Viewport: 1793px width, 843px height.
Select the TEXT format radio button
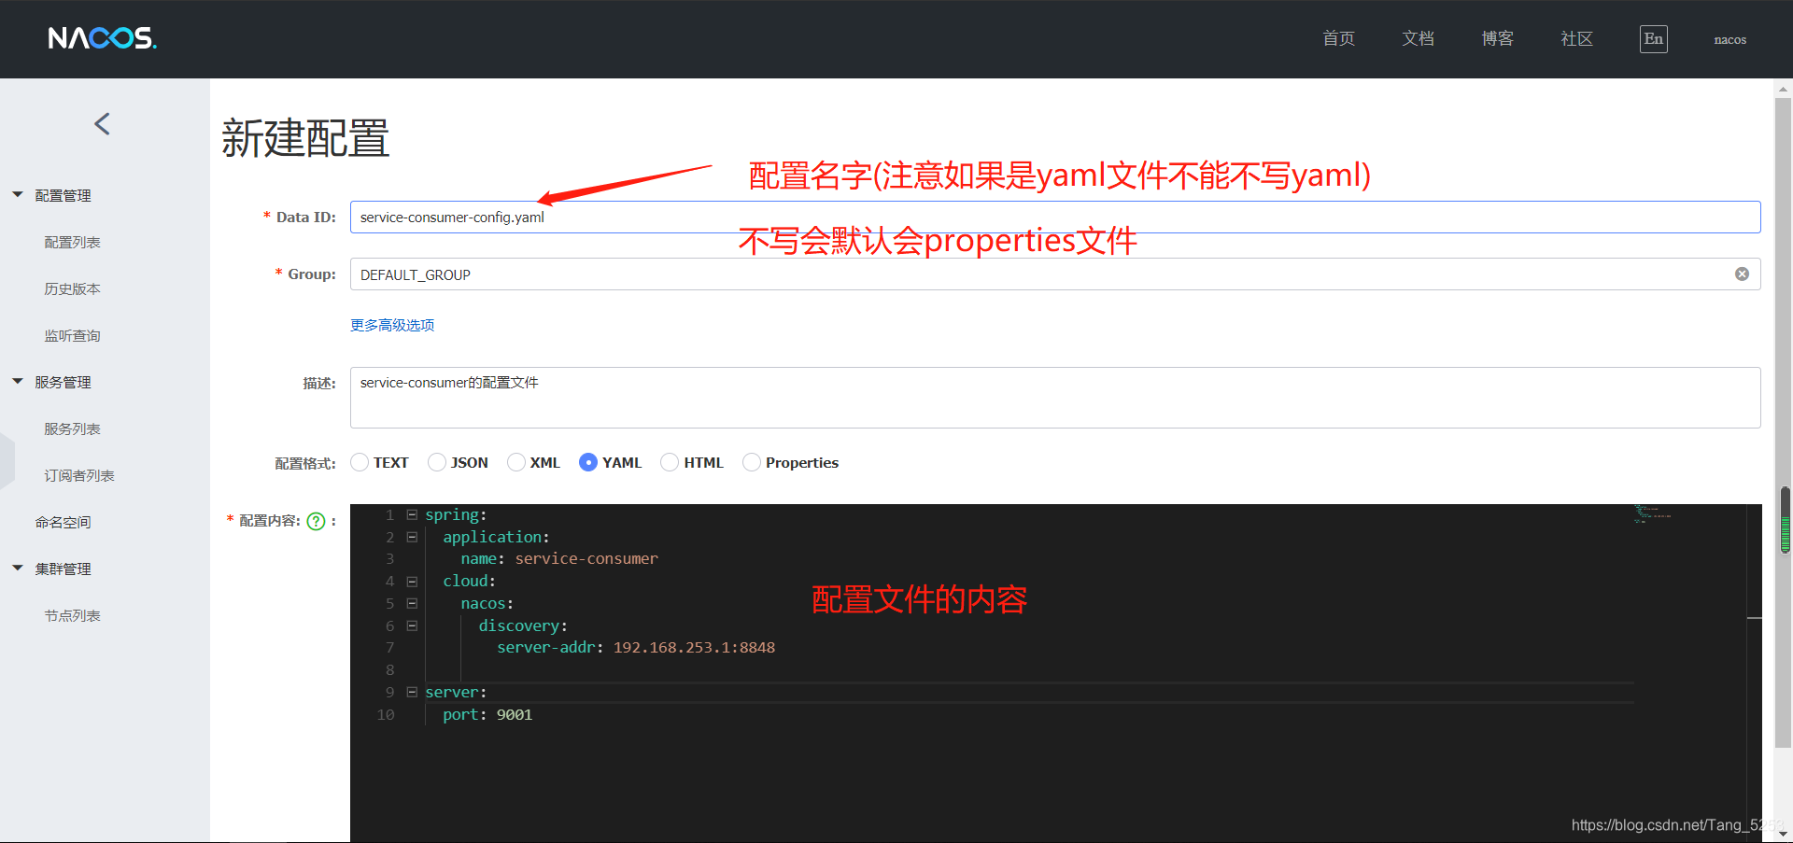coord(360,462)
